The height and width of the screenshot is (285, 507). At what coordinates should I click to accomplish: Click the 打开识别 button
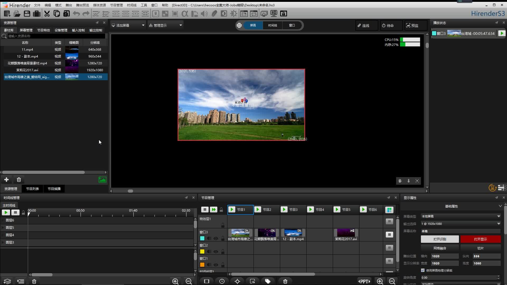(x=440, y=239)
